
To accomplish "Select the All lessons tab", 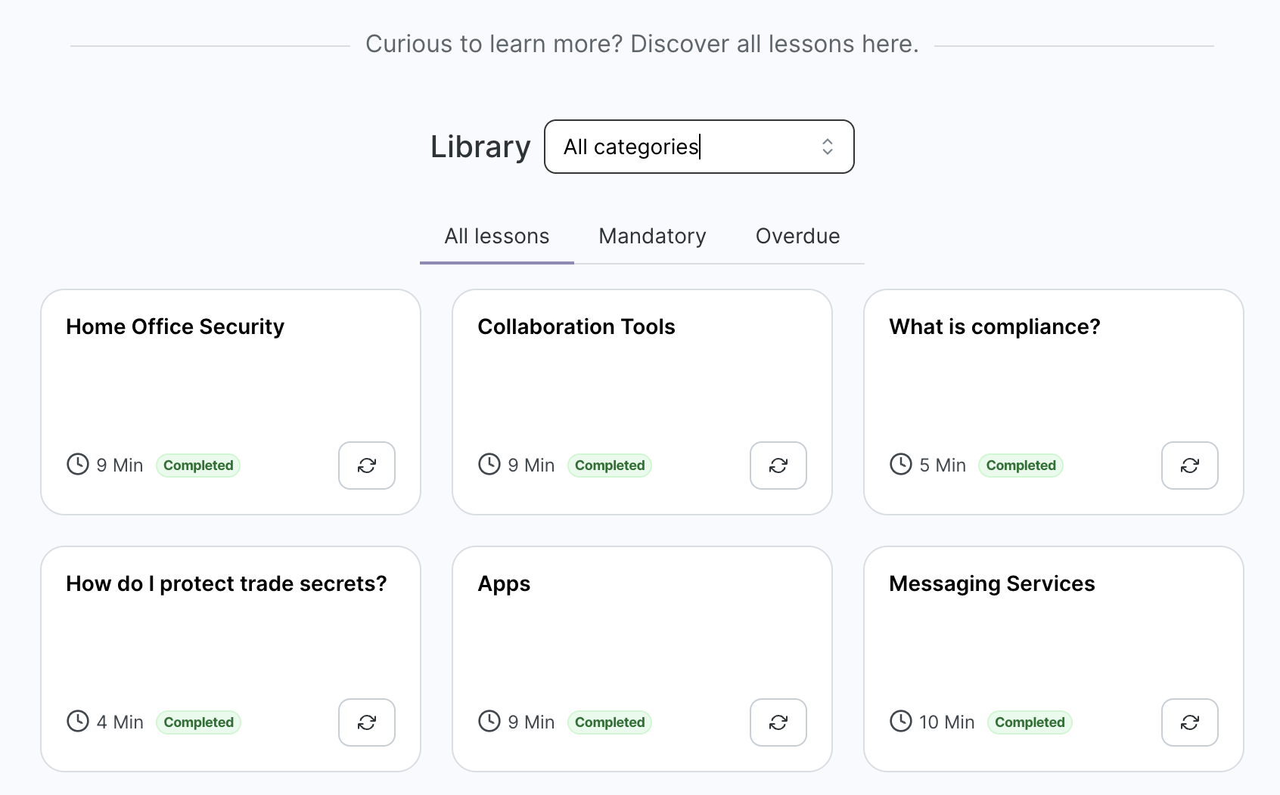I will 496,236.
